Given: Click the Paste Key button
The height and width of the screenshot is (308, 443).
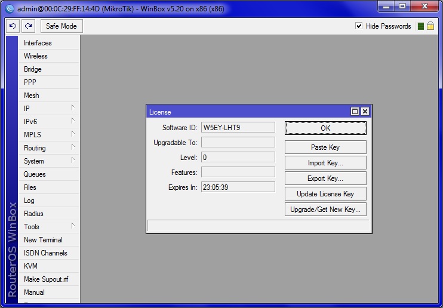Looking at the screenshot, I should click(x=325, y=147).
